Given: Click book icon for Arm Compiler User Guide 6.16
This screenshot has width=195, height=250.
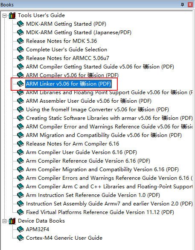Looking at the screenshot, I should click(x=20, y=152).
